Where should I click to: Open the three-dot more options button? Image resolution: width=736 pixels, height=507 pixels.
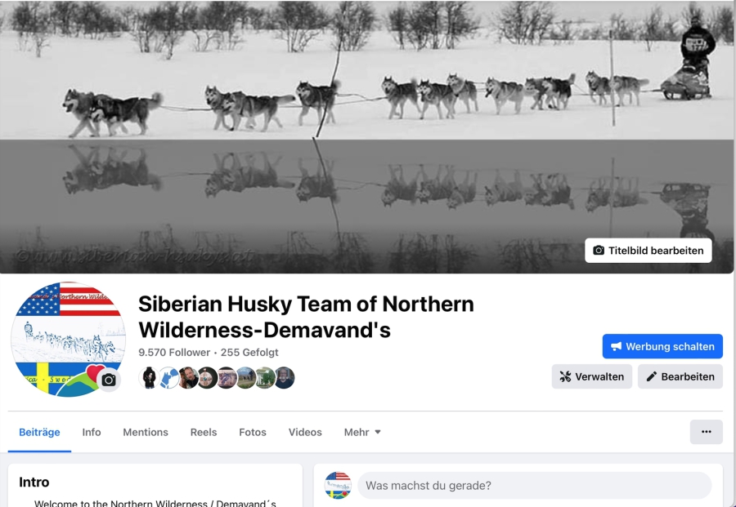[706, 432]
